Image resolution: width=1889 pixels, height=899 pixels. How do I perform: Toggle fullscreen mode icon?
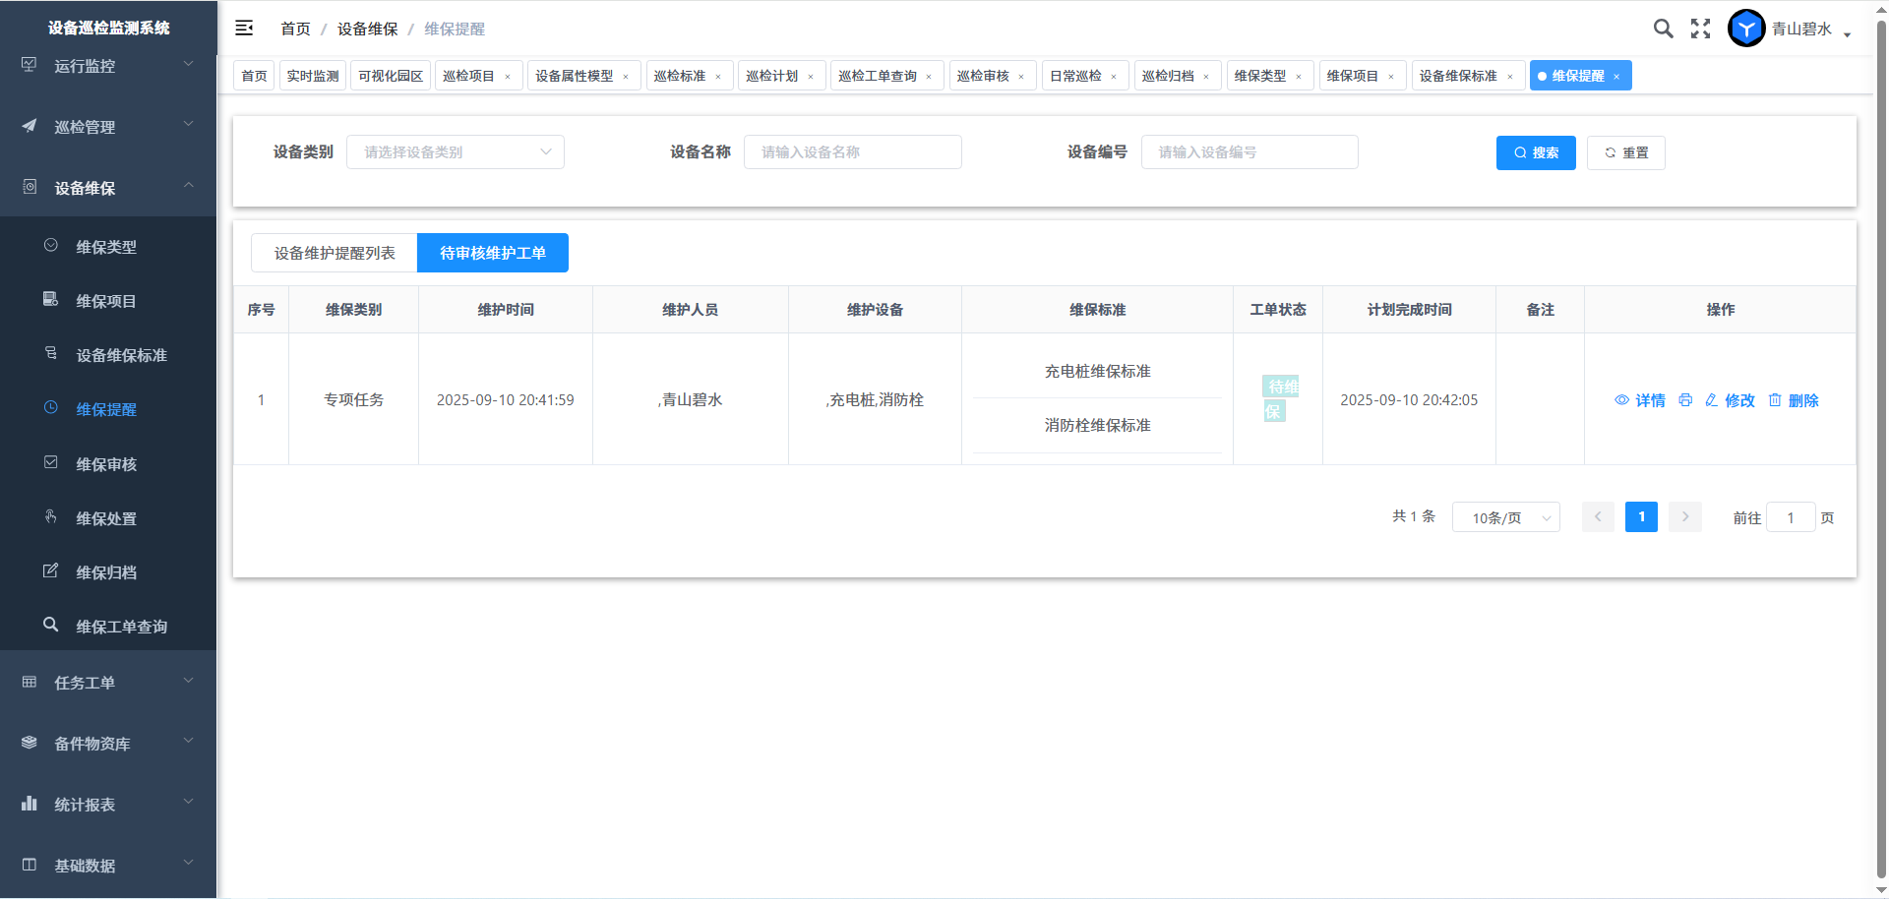click(1700, 29)
